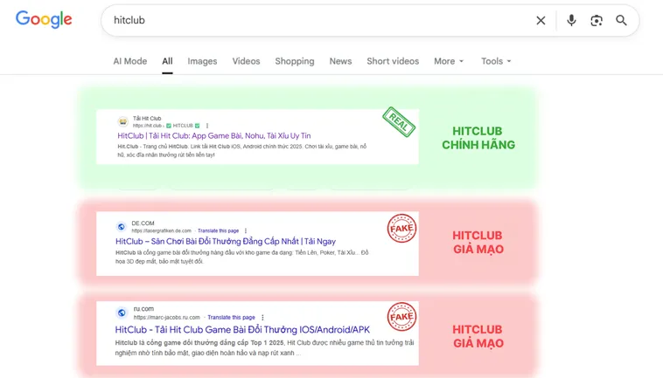663x378 pixels.
Task: Open the HitClub – Sân Chơi Bài result link
Action: tap(226, 241)
